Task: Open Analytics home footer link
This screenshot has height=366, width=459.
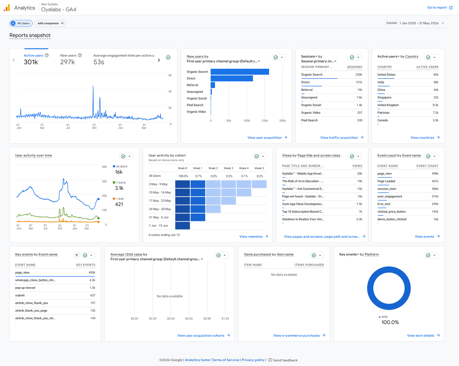Action: [197, 360]
